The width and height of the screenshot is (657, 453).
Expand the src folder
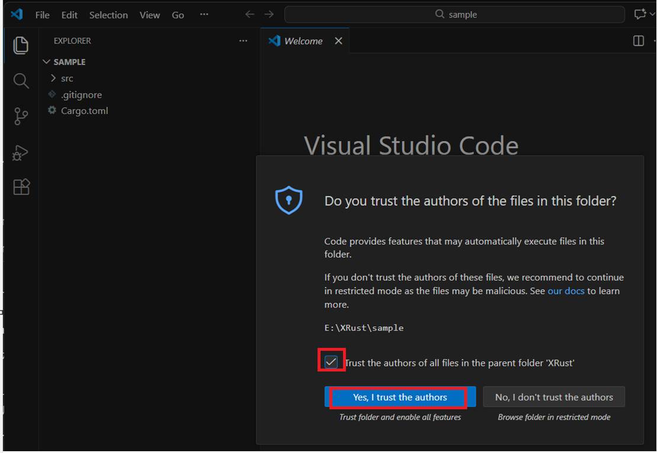[66, 78]
